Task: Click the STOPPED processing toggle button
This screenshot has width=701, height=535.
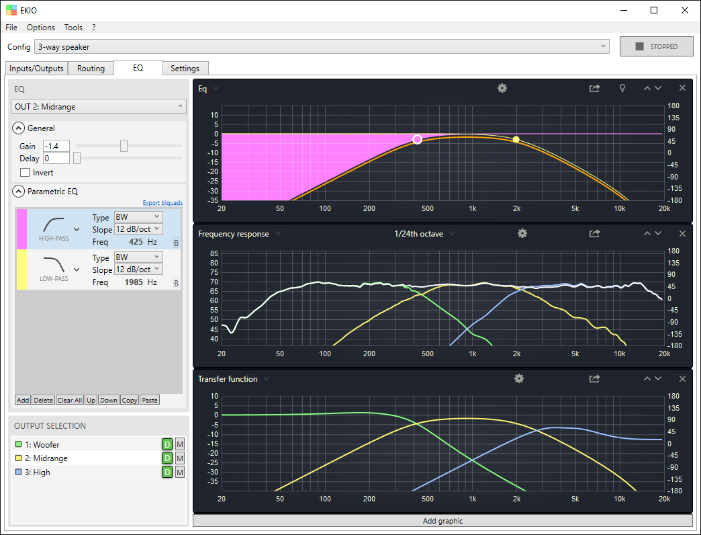Action: [x=656, y=46]
